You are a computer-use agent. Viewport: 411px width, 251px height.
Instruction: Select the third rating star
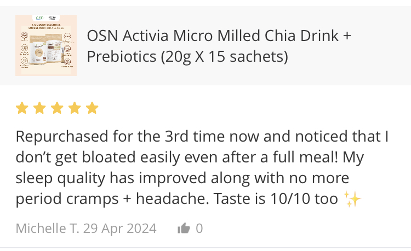[57, 108]
